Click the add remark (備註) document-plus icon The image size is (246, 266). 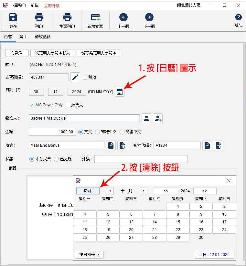pos(122,145)
